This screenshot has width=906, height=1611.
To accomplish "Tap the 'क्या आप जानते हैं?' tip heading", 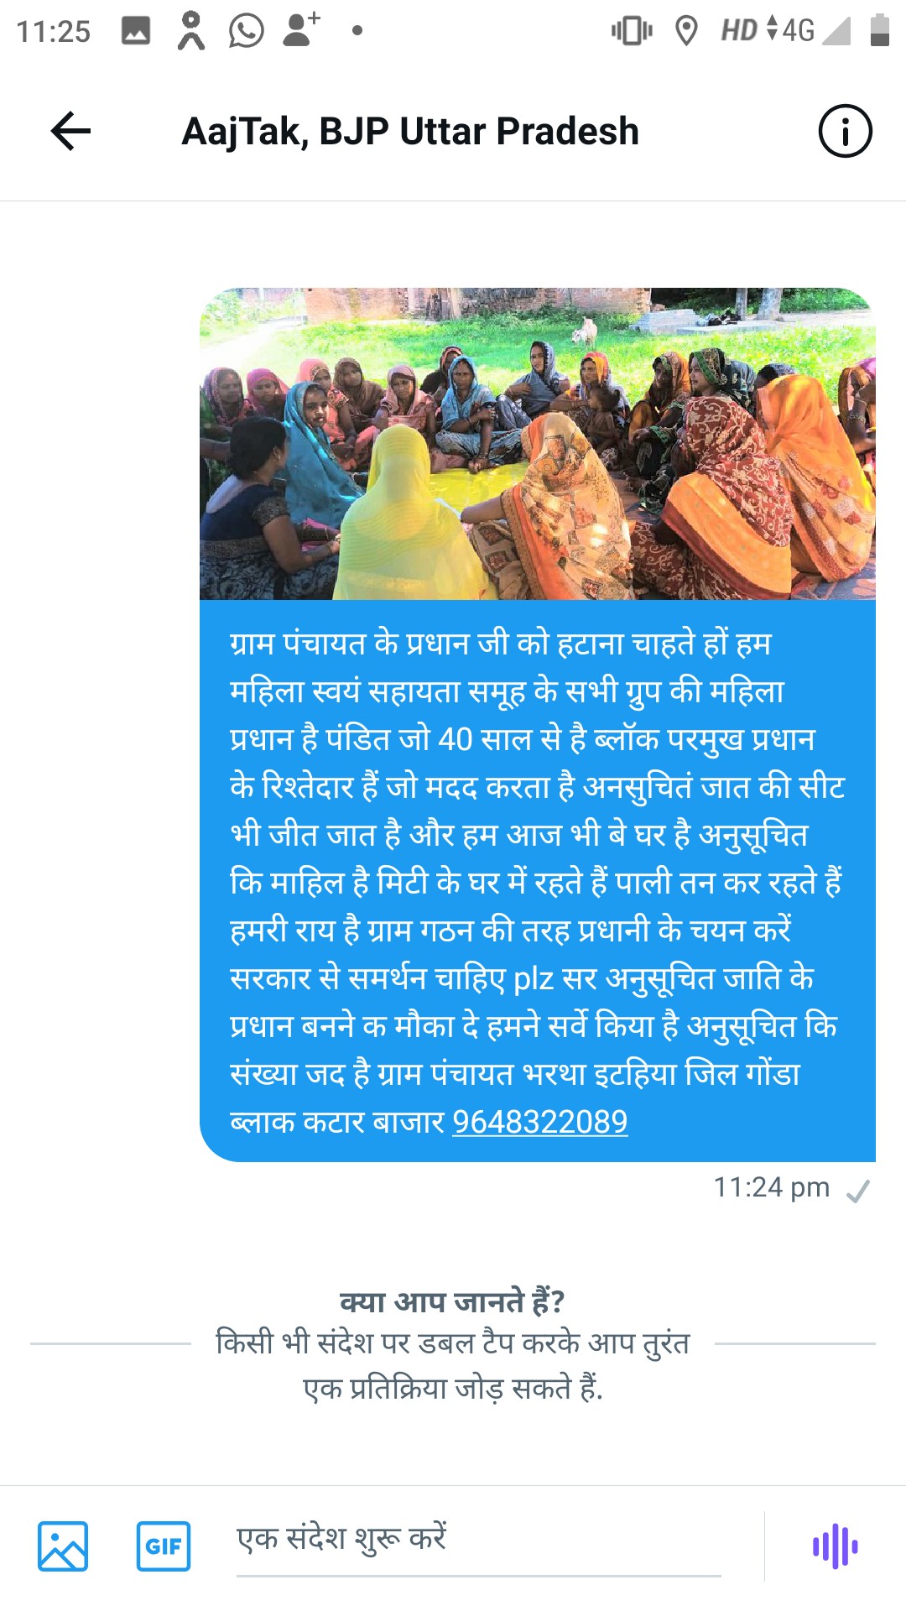I will tap(452, 1301).
